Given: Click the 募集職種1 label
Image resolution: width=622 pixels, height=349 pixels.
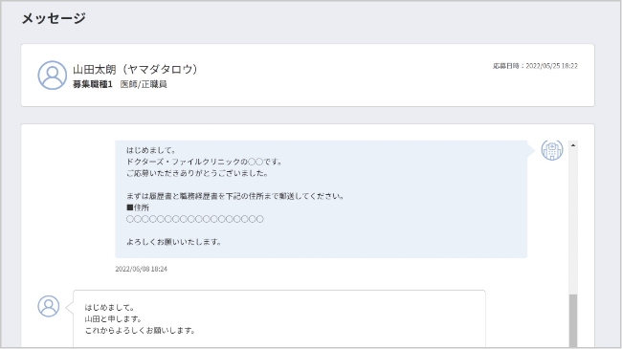Looking at the screenshot, I should 93,84.
